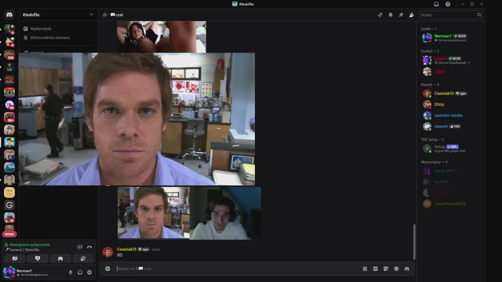Open the General / Kledofile voice channel link
This screenshot has width=502, height=282.
[24, 250]
